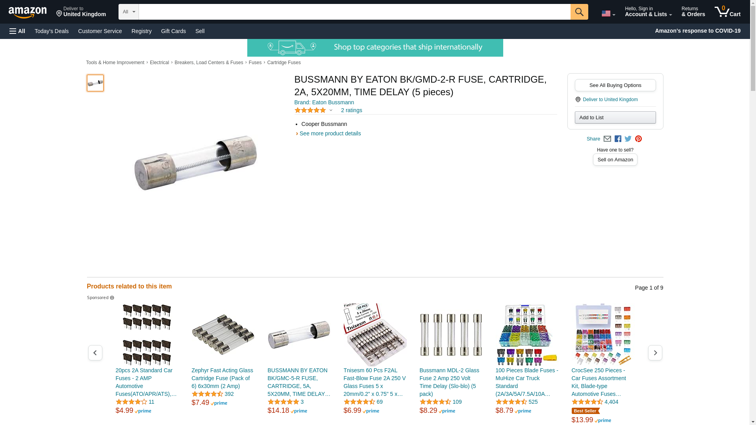Share product on Facebook icon

(618, 139)
